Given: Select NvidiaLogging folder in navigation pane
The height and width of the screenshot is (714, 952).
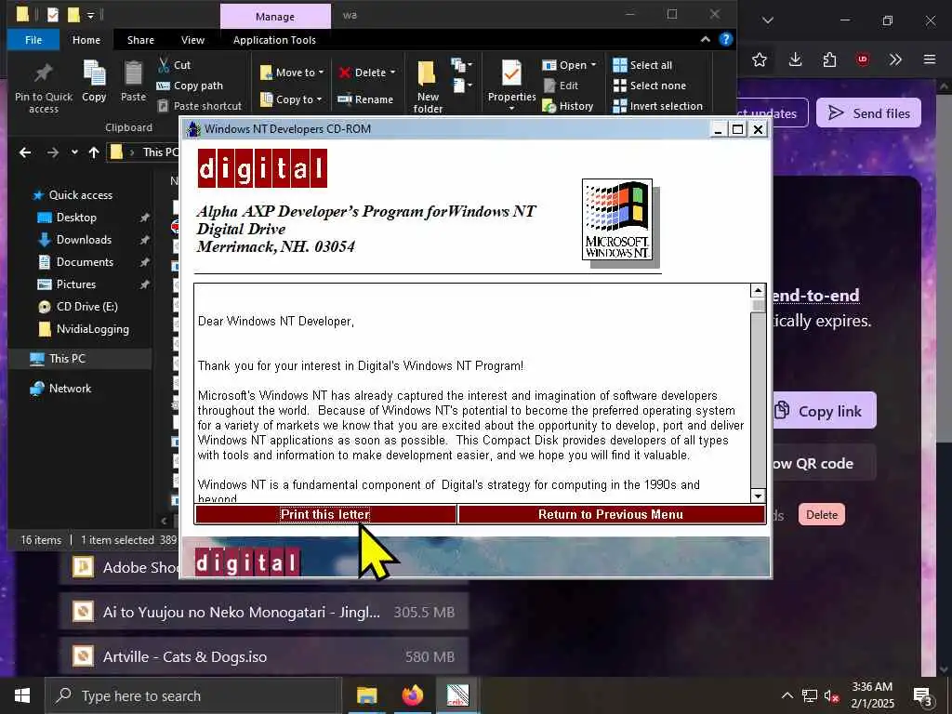Looking at the screenshot, I should [92, 329].
